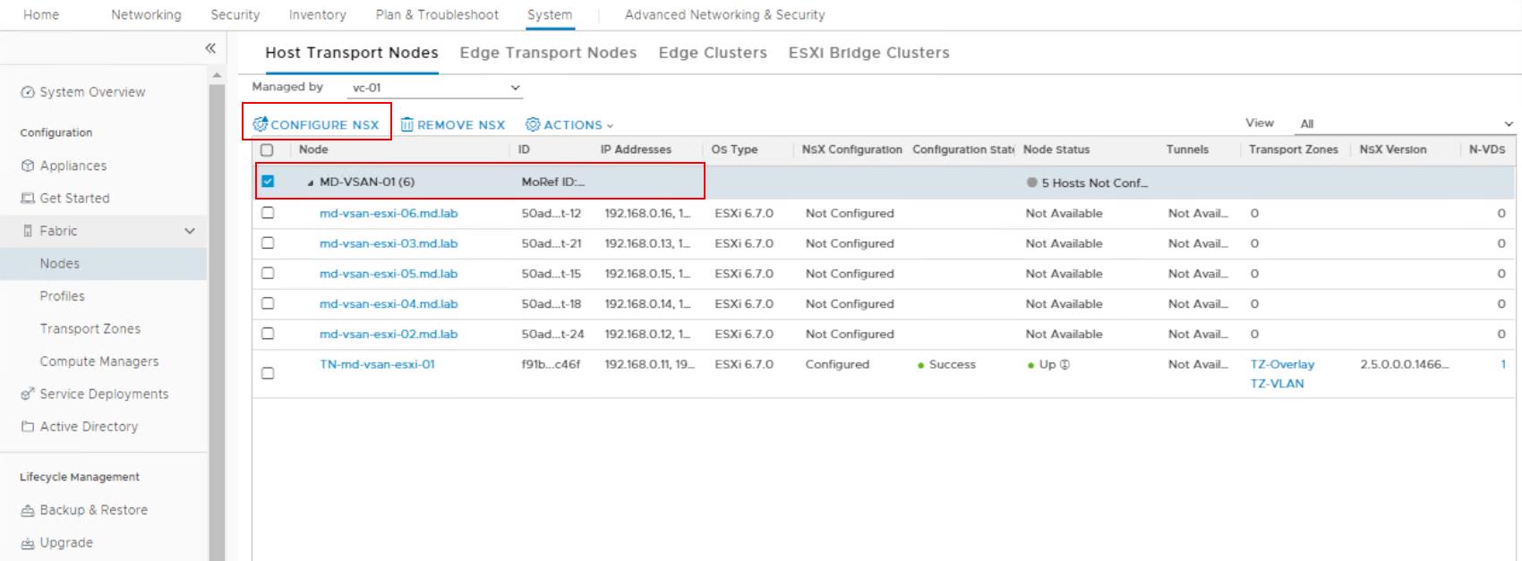Click the '5 Hosts Not Conf...' status text
Screen dimensions: 1522x561
pyautogui.click(x=1094, y=183)
